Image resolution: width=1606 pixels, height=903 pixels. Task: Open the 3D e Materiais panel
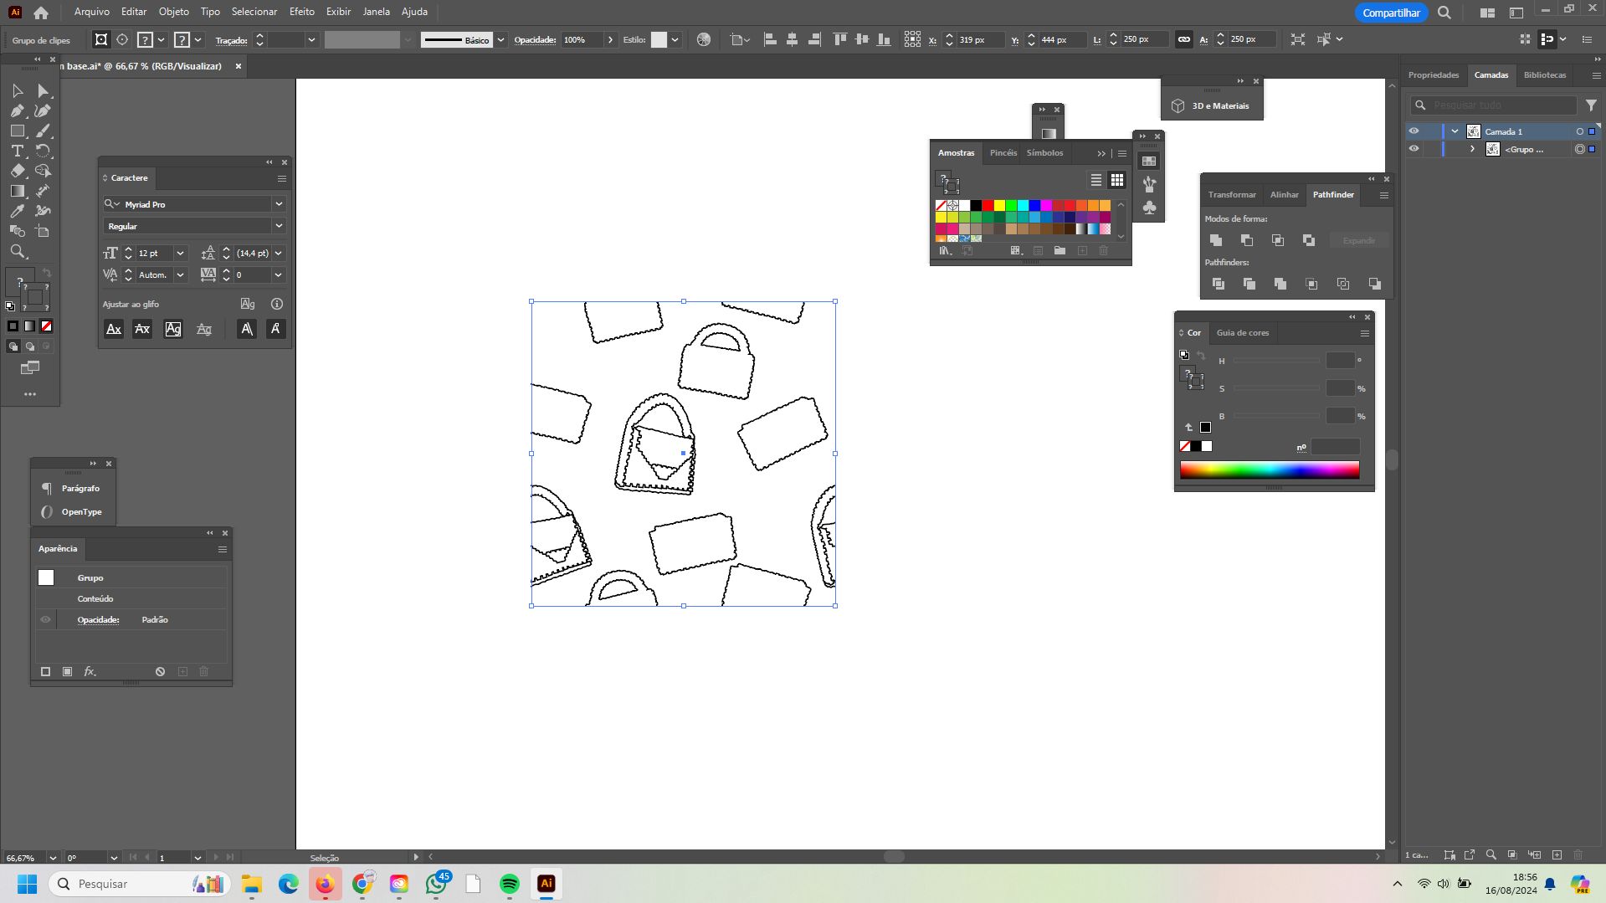click(x=1212, y=106)
